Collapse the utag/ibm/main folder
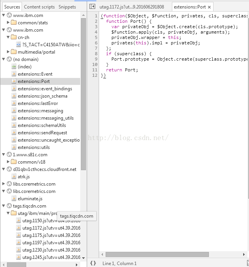Viewport: 249px width, 267px height. click(8, 213)
